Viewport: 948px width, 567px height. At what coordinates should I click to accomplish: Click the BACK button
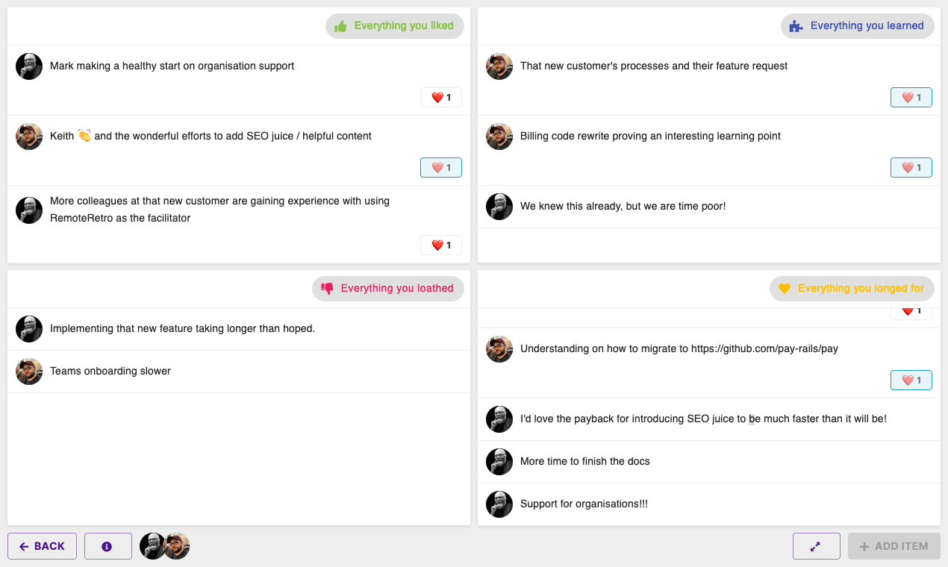coord(43,546)
